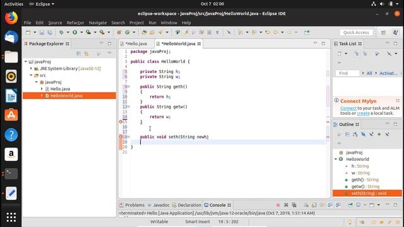Click New Task icon in Task List
This screenshot has height=227, width=404.
point(340,54)
